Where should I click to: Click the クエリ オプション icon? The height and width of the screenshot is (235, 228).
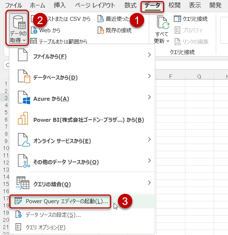18,227
